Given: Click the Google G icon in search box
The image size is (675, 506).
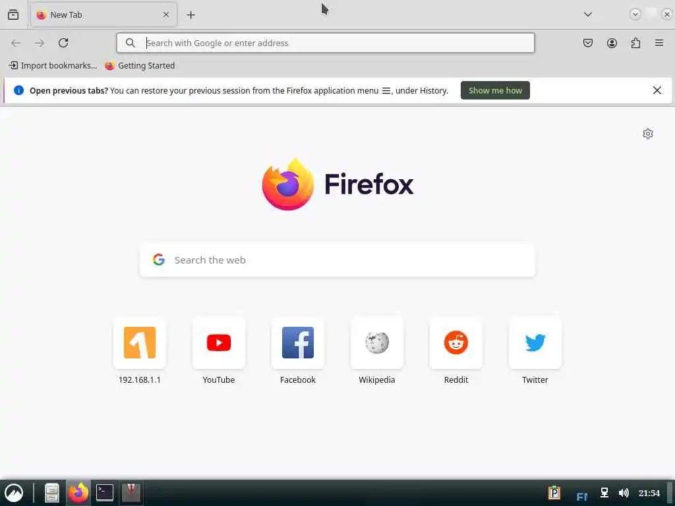Looking at the screenshot, I should click(x=159, y=260).
